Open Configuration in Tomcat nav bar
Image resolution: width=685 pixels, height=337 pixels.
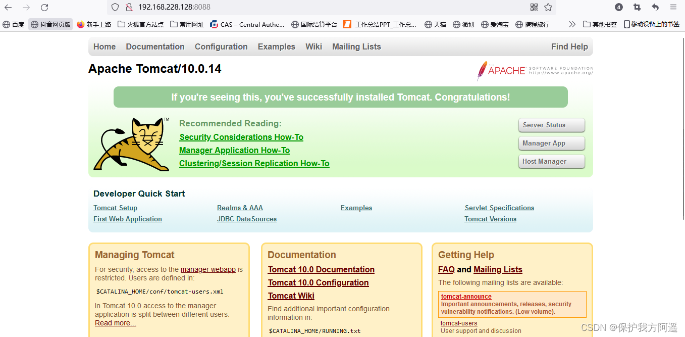pyautogui.click(x=221, y=46)
